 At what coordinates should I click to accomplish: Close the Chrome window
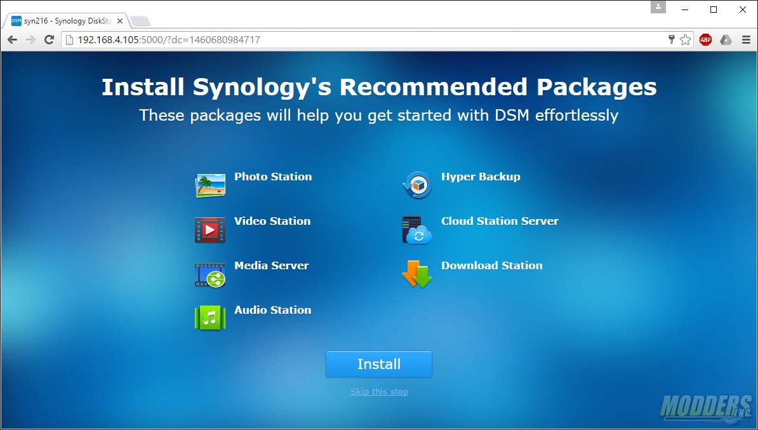coord(743,9)
